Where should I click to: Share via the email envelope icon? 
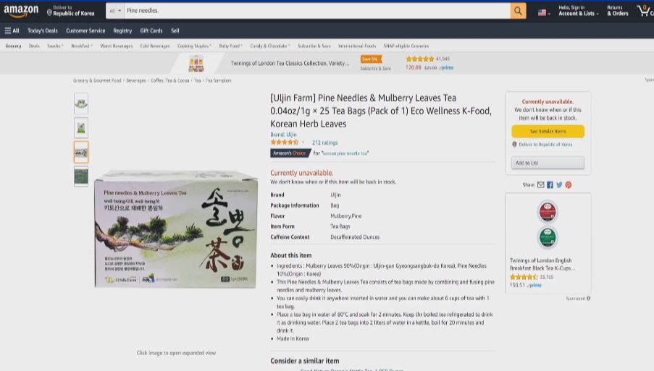540,185
